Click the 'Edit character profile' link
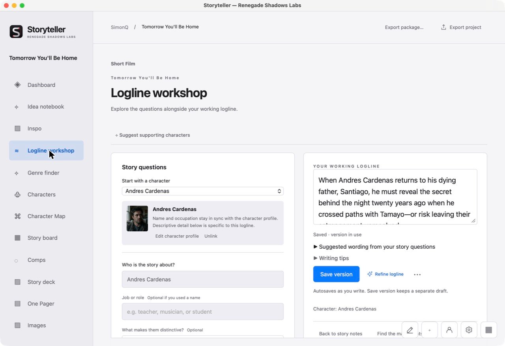 point(177,236)
